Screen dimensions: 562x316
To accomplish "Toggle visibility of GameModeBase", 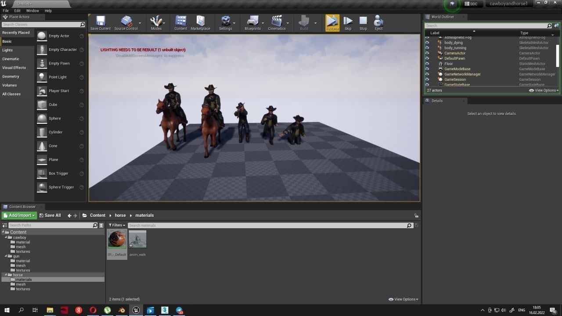I will [x=427, y=69].
